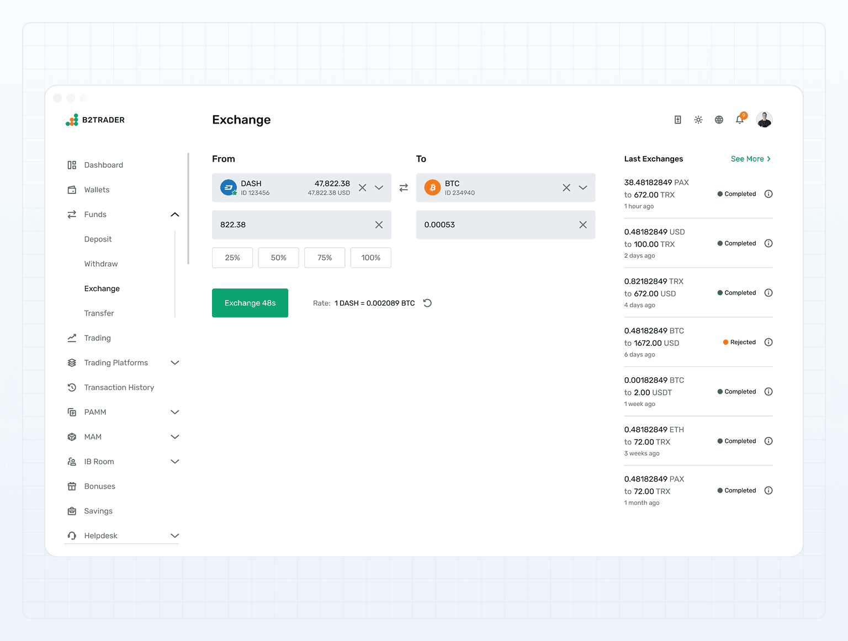Screen dimensions: 848x641
Task: Select the 75% amount button
Action: pos(325,258)
